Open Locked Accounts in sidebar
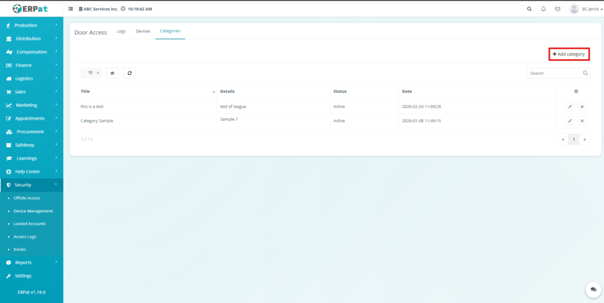This screenshot has height=303, width=604. (29, 224)
